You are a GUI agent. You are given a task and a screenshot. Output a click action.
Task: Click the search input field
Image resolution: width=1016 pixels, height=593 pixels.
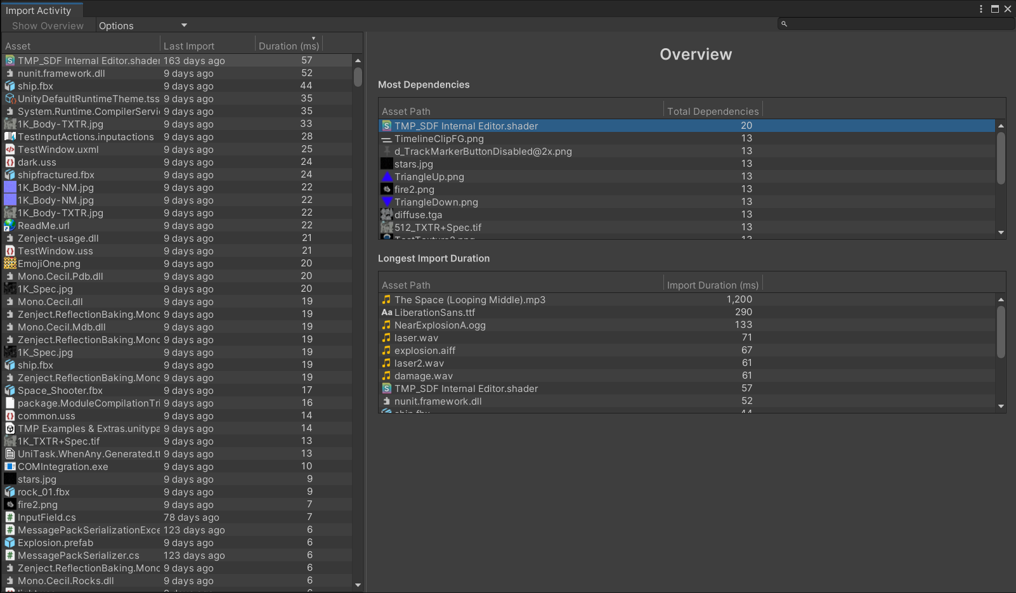pyautogui.click(x=897, y=24)
